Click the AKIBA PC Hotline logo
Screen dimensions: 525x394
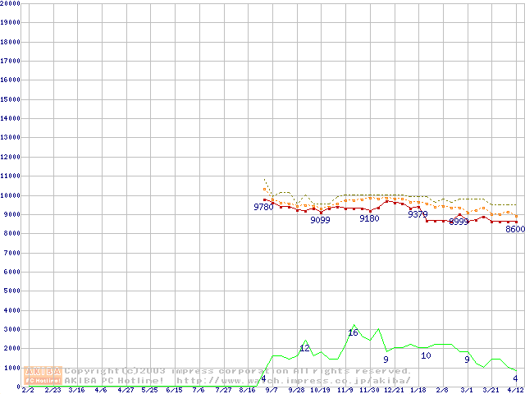pyautogui.click(x=43, y=376)
